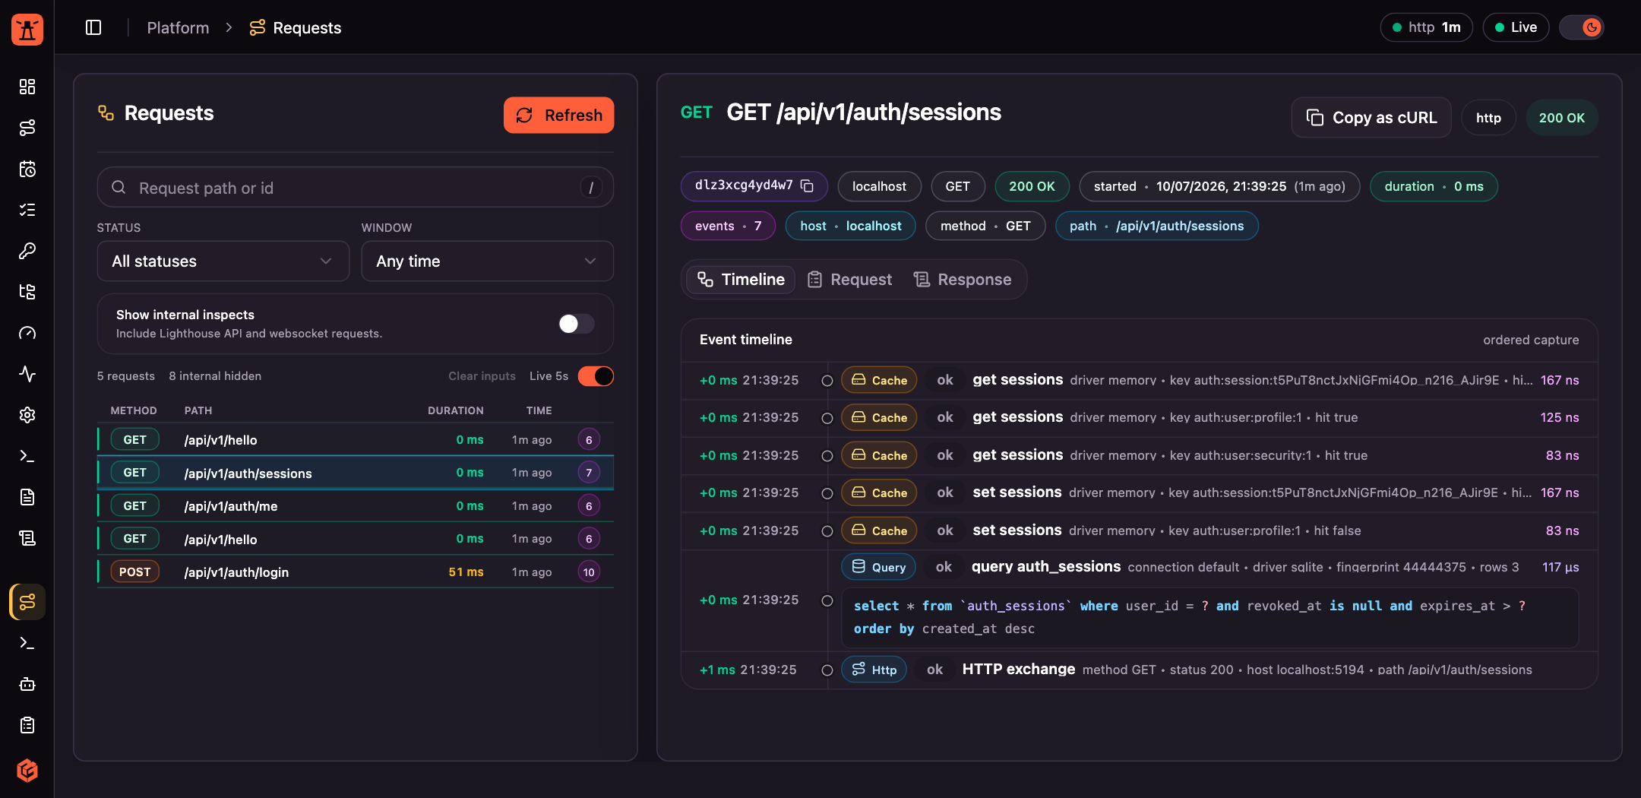Open the checklist tasks icon in the sidebar

coord(27,210)
